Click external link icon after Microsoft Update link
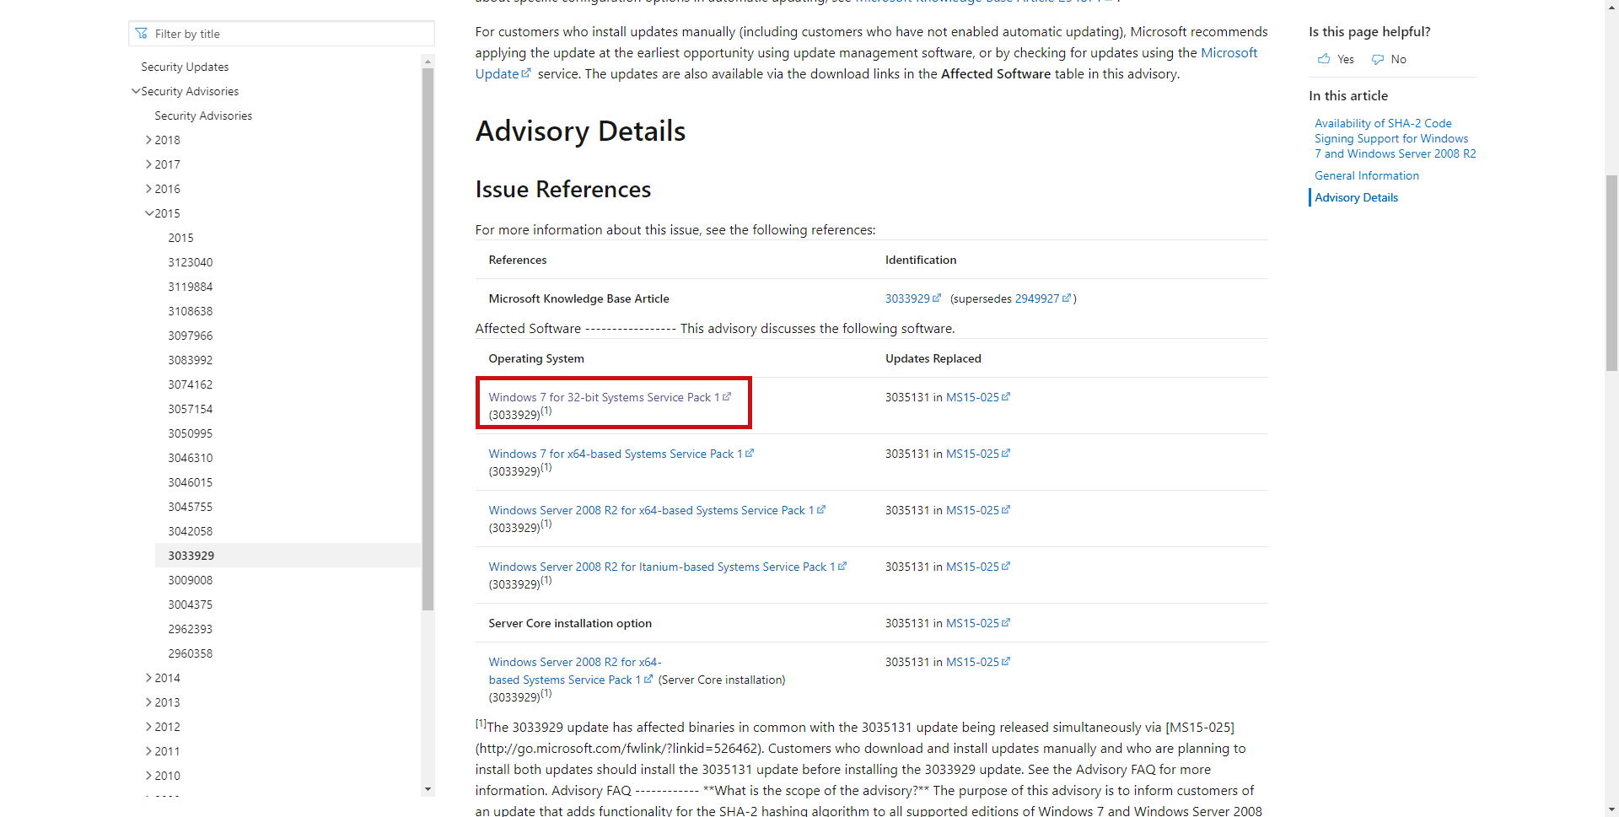This screenshot has width=1619, height=817. 526,73
